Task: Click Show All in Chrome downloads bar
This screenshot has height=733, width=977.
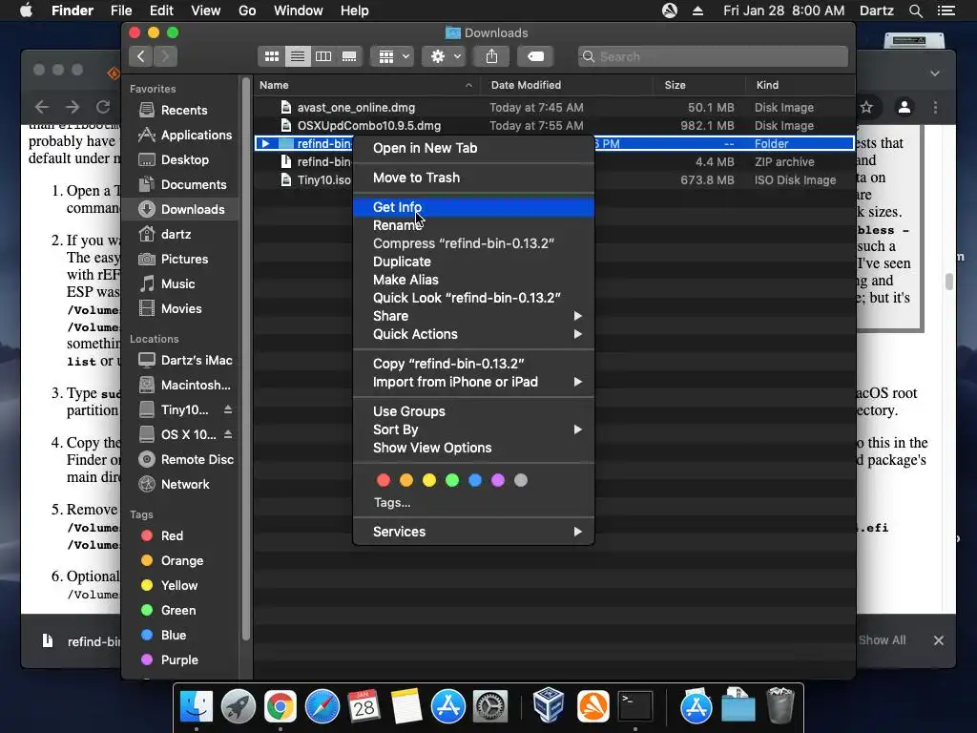Action: tap(882, 640)
